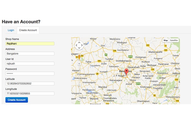
Task: Switch map to Satellite view
Action: click(174, 40)
